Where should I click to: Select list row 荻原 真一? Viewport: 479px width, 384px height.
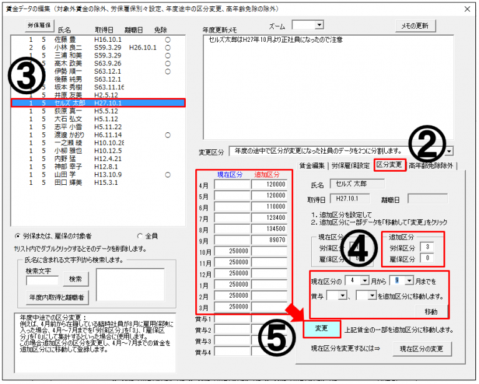[98, 111]
